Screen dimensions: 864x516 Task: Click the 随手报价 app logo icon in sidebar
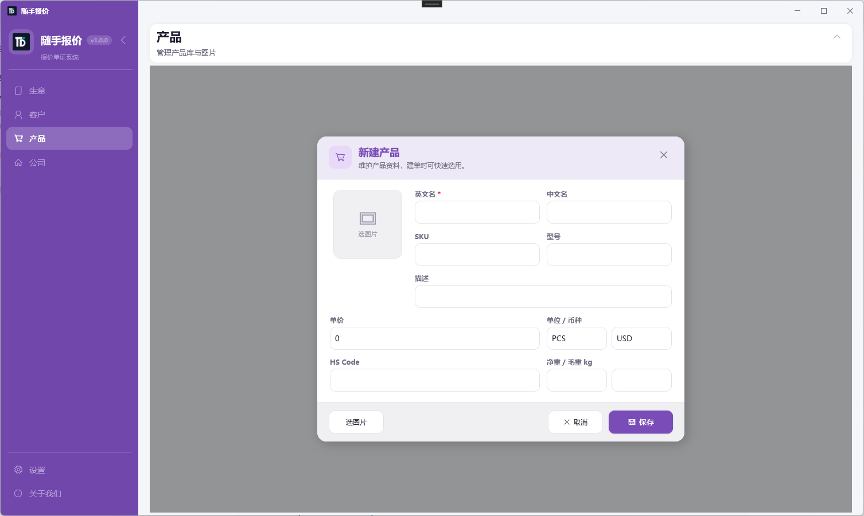(21, 42)
